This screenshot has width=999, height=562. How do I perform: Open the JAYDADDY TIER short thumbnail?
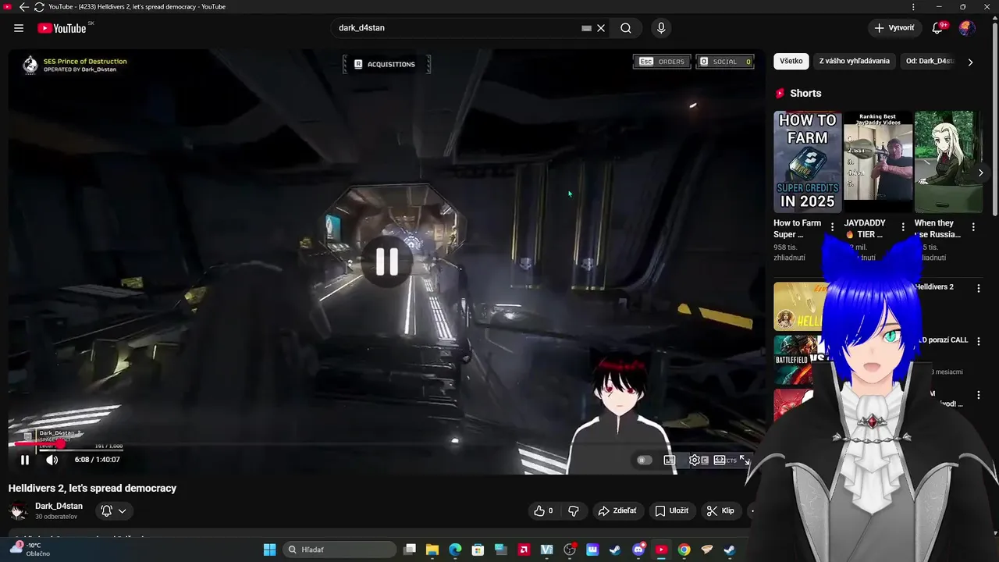coord(877,162)
